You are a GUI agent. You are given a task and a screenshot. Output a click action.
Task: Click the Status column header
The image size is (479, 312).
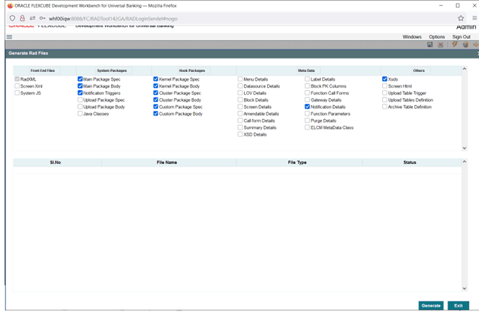pyautogui.click(x=410, y=163)
